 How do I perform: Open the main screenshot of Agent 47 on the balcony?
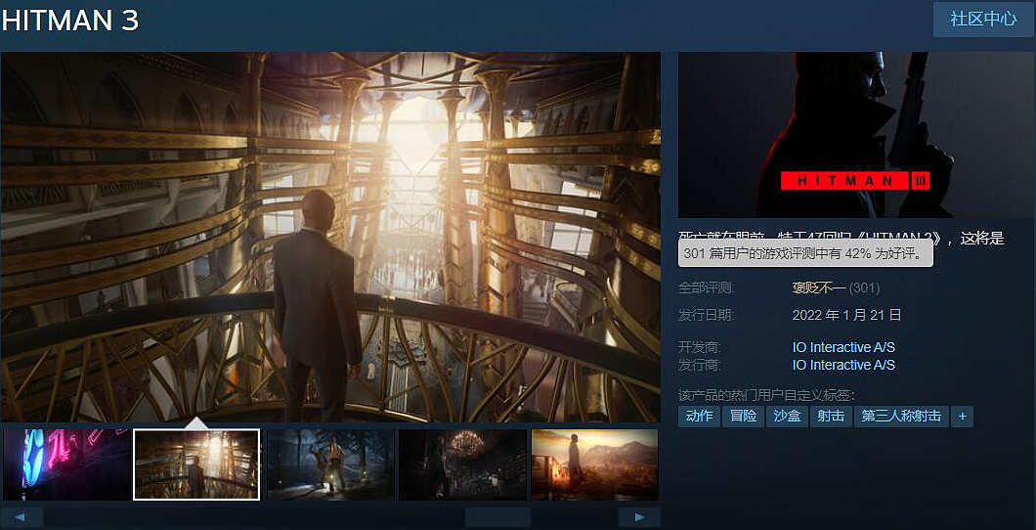click(x=330, y=236)
